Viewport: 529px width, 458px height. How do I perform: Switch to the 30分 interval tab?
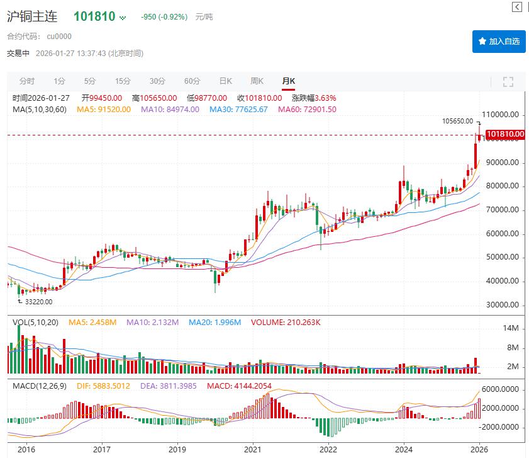(x=157, y=81)
